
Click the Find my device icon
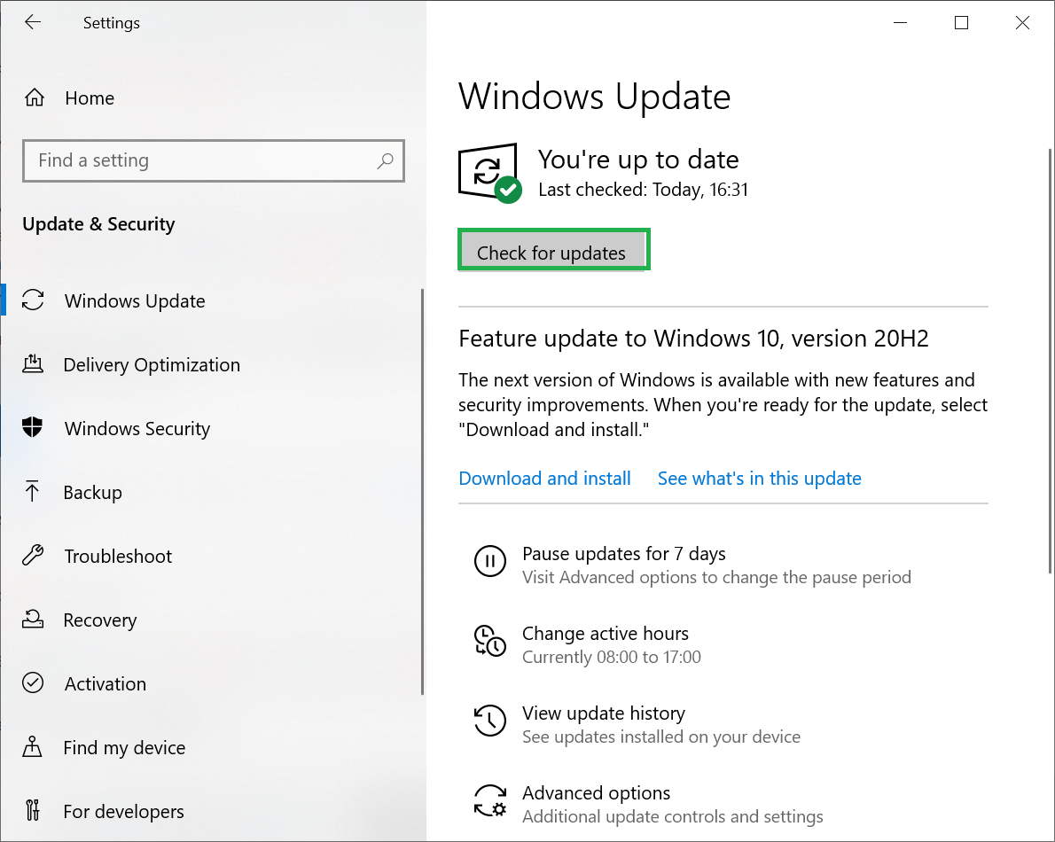pos(32,746)
